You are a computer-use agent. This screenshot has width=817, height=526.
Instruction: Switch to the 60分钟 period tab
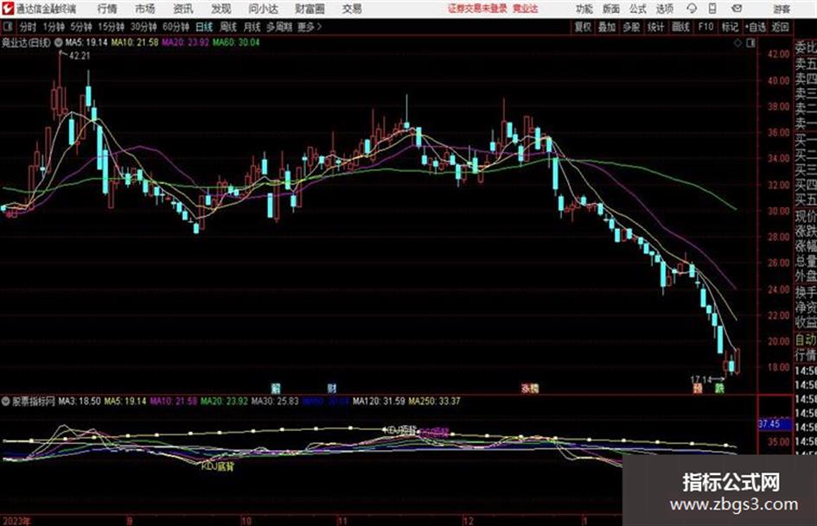pos(176,27)
